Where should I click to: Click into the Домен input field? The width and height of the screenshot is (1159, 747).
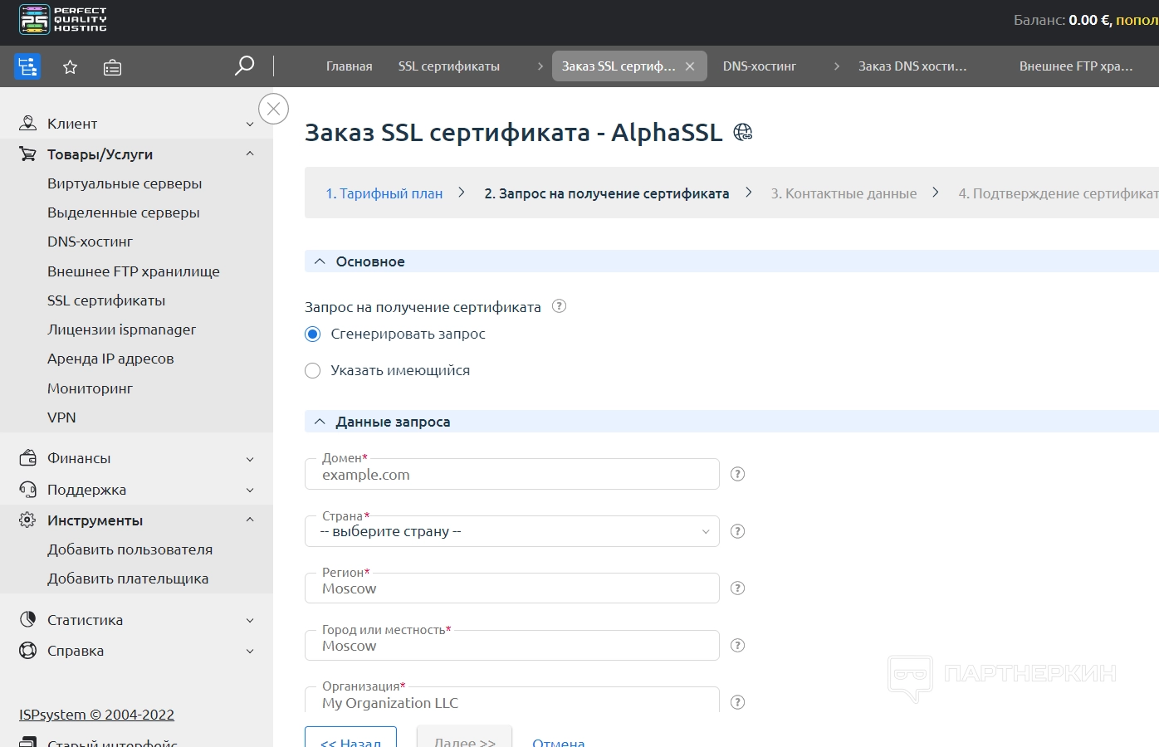(x=512, y=475)
